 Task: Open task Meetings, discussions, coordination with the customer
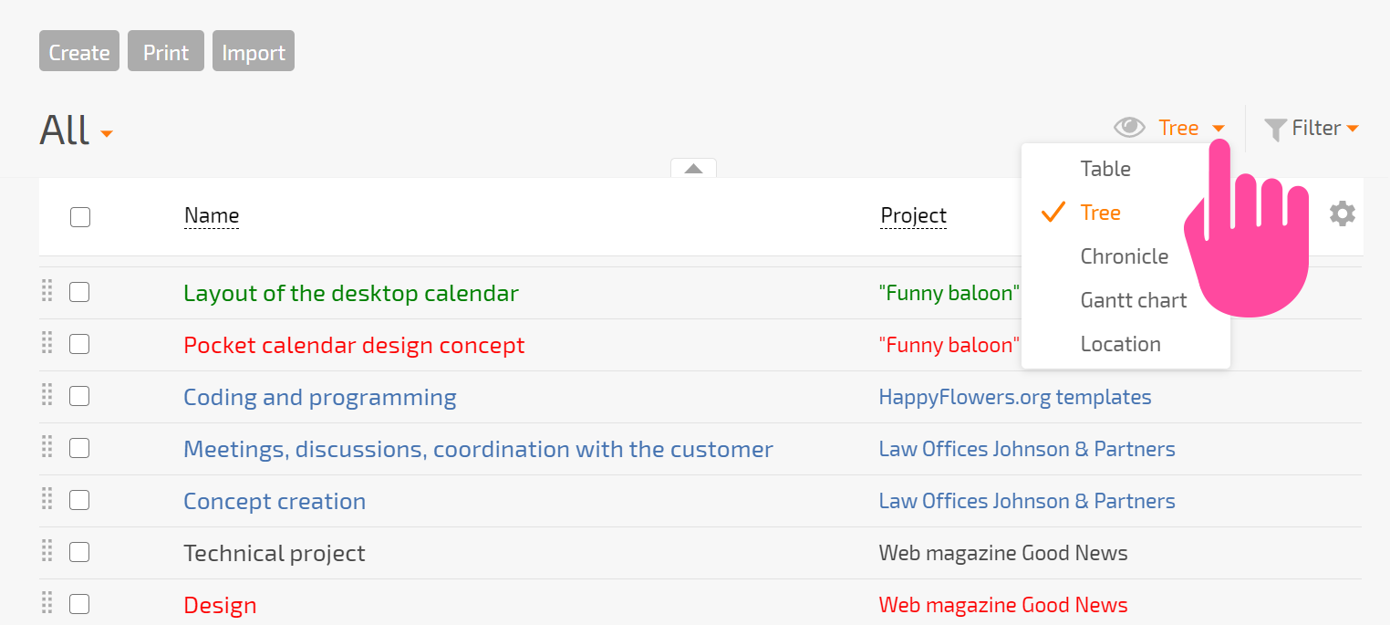478,449
